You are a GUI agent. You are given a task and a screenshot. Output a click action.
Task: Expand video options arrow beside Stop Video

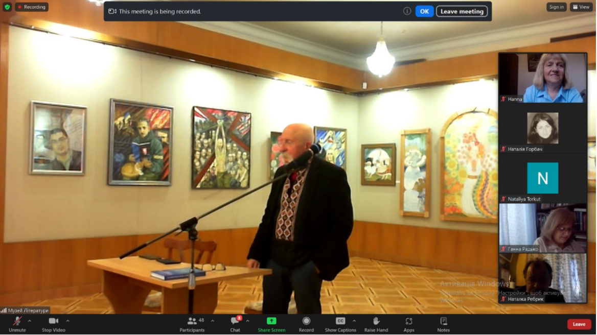[x=67, y=321]
